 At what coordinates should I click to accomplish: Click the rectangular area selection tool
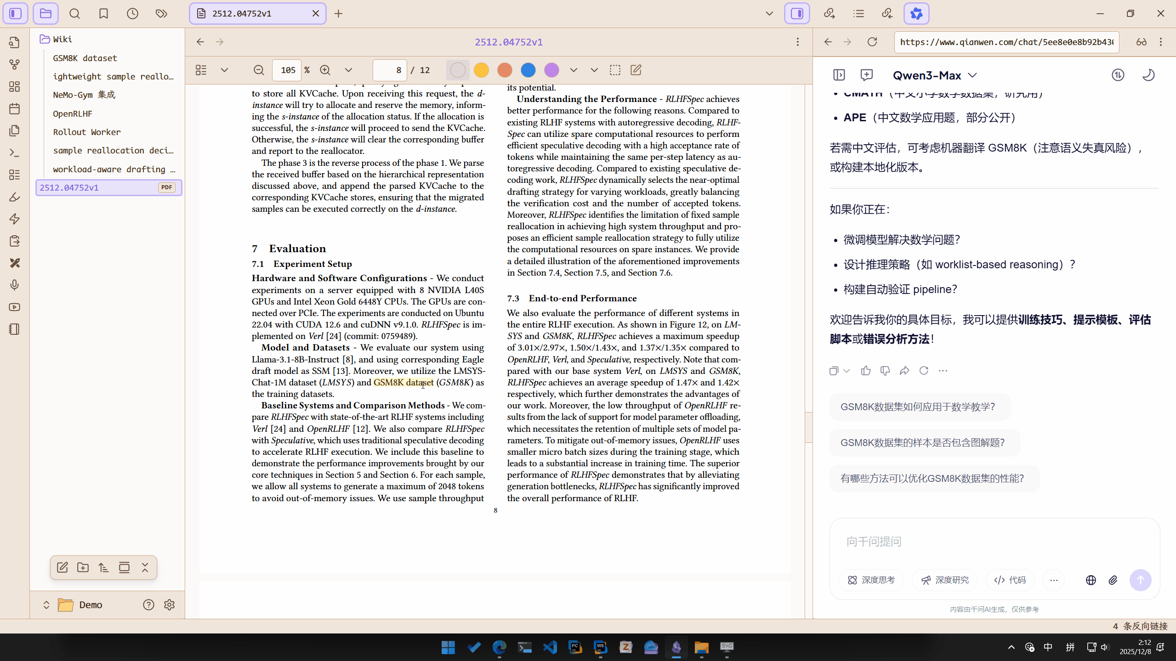pos(615,70)
